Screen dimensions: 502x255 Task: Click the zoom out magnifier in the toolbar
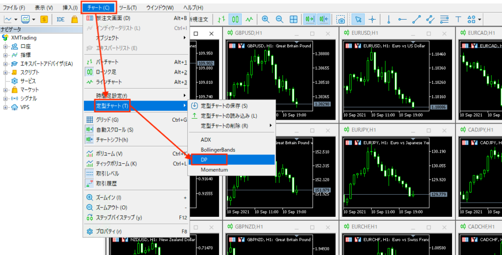279,20
